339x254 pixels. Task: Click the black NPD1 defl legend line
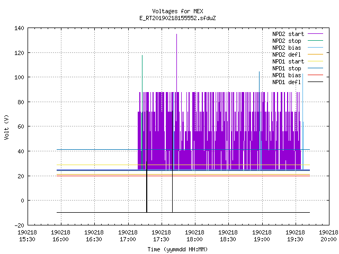(315, 82)
